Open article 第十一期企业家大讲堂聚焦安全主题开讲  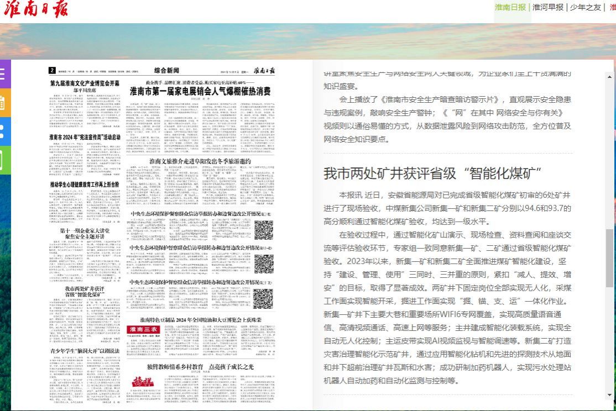pos(85,234)
